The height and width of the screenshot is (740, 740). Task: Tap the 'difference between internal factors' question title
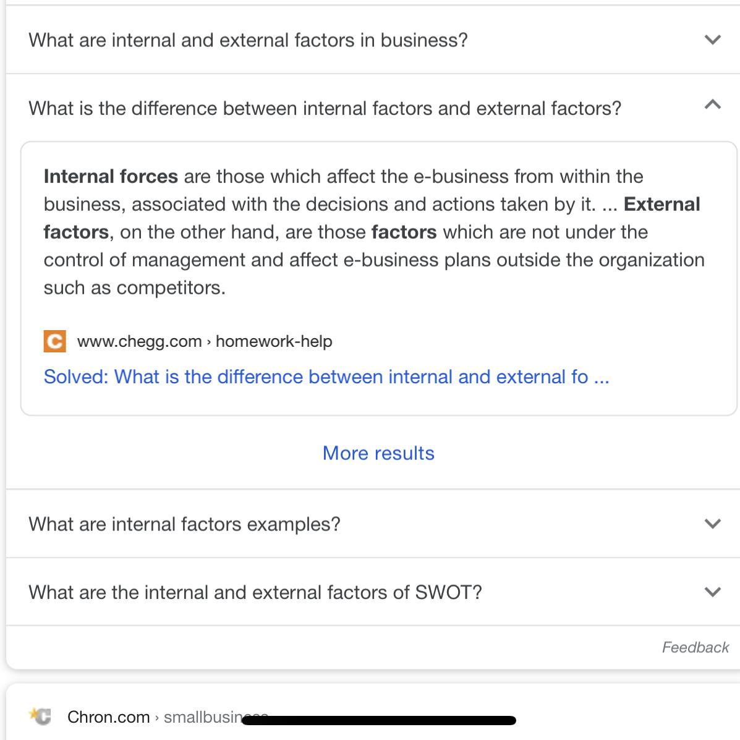click(x=325, y=108)
